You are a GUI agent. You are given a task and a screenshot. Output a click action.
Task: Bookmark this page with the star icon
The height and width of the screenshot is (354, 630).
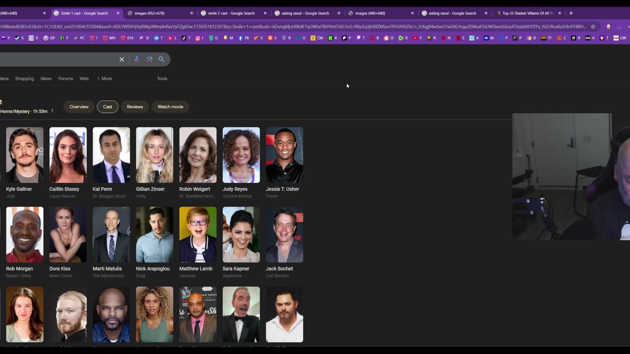tap(593, 27)
